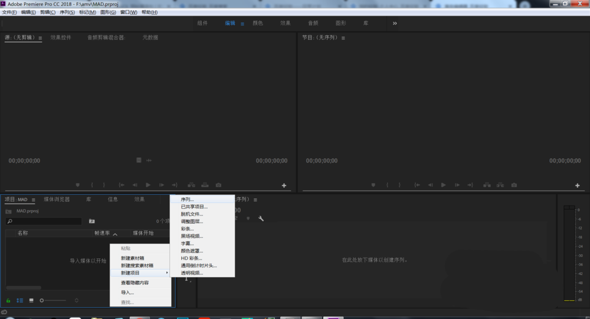Open the 音频剪辑混合器 tab
The width and height of the screenshot is (590, 319).
(x=106, y=38)
